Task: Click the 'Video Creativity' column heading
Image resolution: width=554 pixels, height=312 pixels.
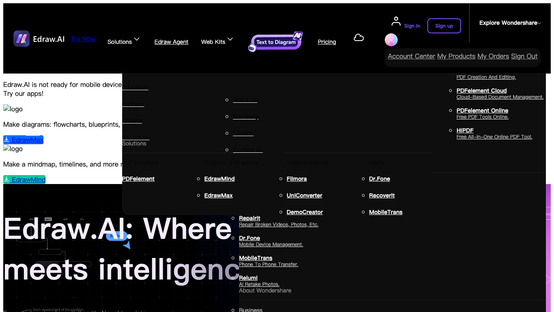Action: coord(308,162)
